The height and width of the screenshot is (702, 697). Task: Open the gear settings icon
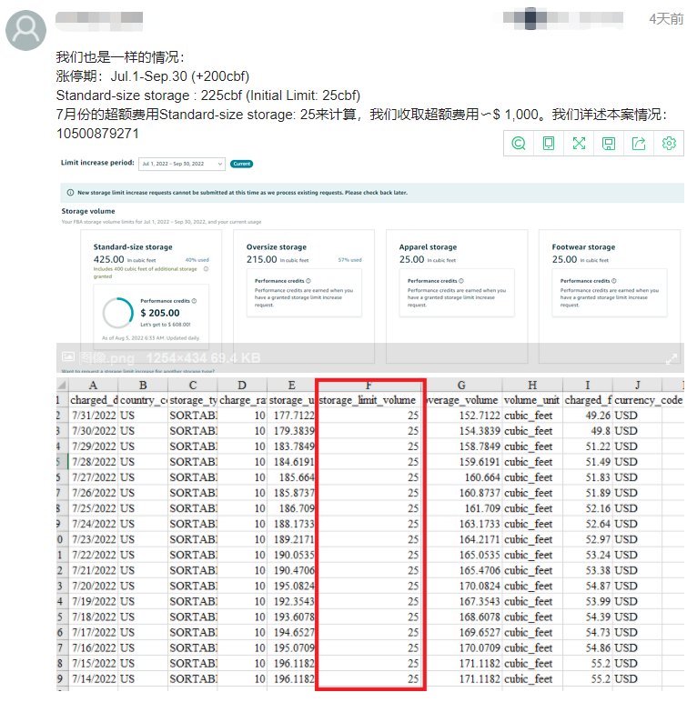(x=669, y=143)
